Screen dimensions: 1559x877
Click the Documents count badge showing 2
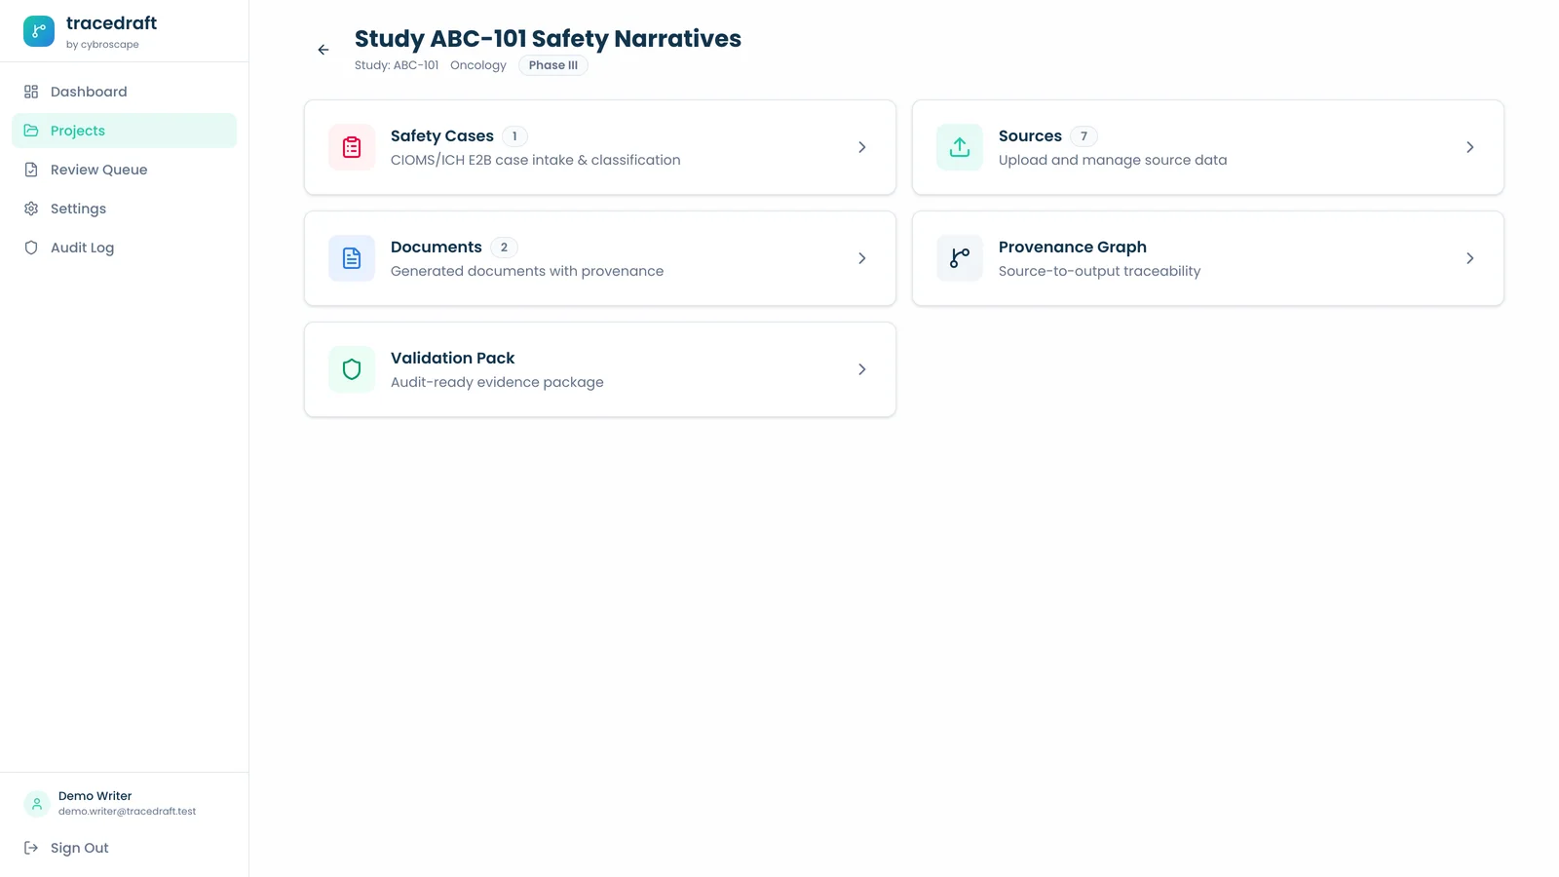pos(504,248)
